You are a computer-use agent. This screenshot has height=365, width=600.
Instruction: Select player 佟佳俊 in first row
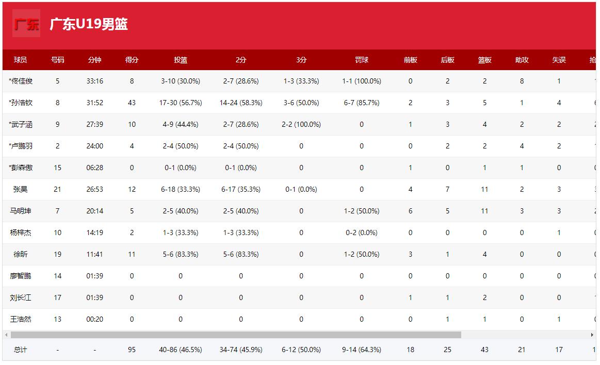click(x=22, y=81)
